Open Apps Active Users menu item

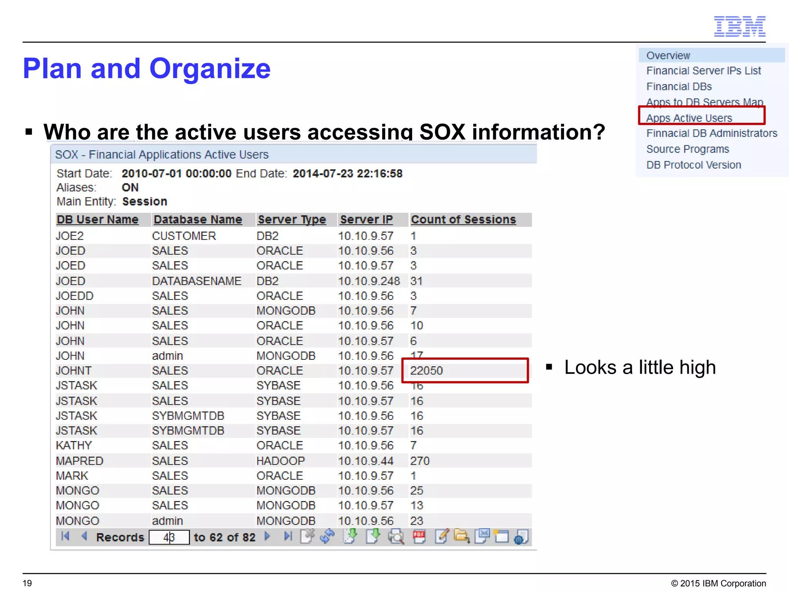689,118
